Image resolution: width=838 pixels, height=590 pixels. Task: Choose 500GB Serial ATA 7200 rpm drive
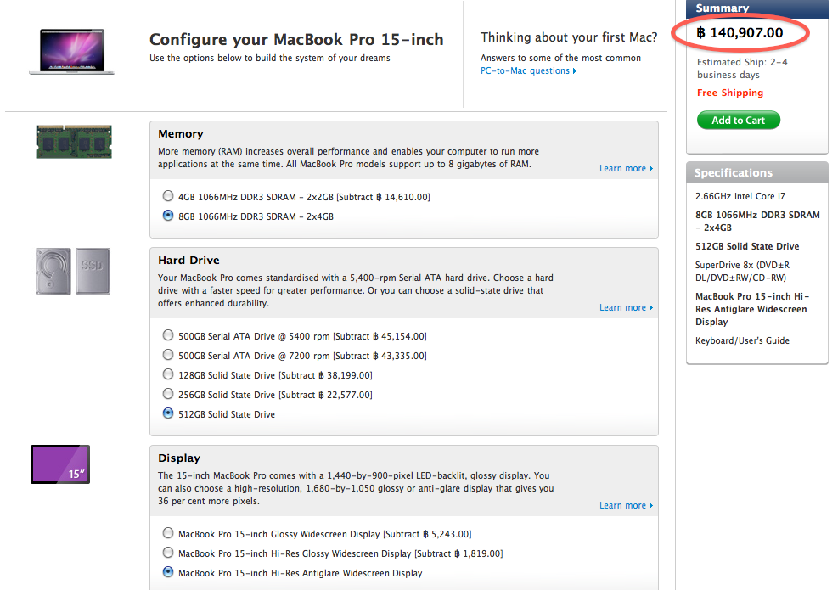pyautogui.click(x=168, y=355)
